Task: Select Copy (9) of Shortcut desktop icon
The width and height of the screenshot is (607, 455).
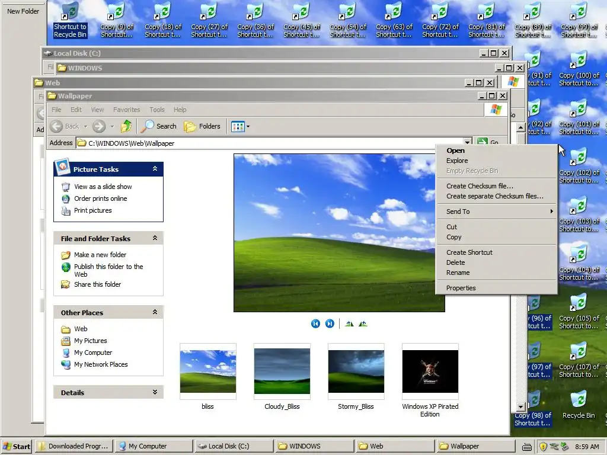Action: (117, 20)
